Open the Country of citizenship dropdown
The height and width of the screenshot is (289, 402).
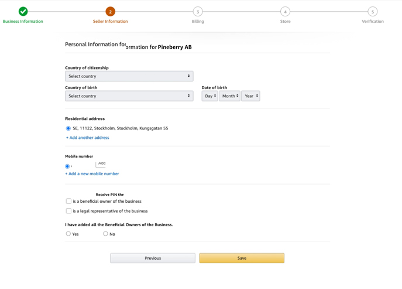click(129, 76)
